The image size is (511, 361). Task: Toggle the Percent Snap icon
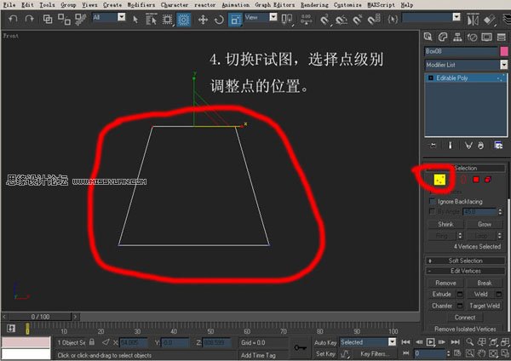coord(358,20)
